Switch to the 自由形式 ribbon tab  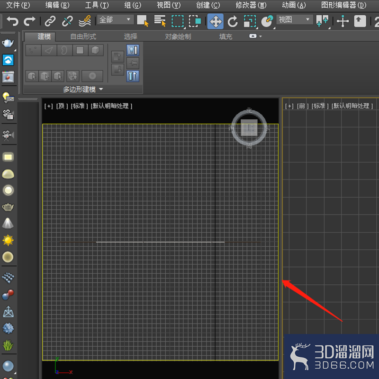(x=83, y=36)
